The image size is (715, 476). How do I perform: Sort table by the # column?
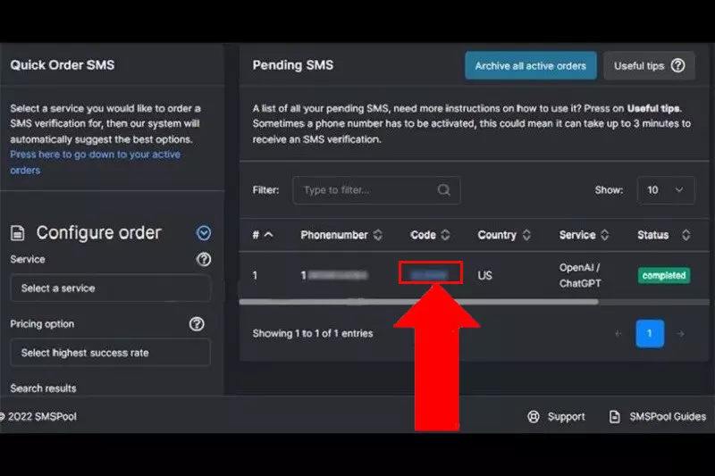(x=263, y=235)
